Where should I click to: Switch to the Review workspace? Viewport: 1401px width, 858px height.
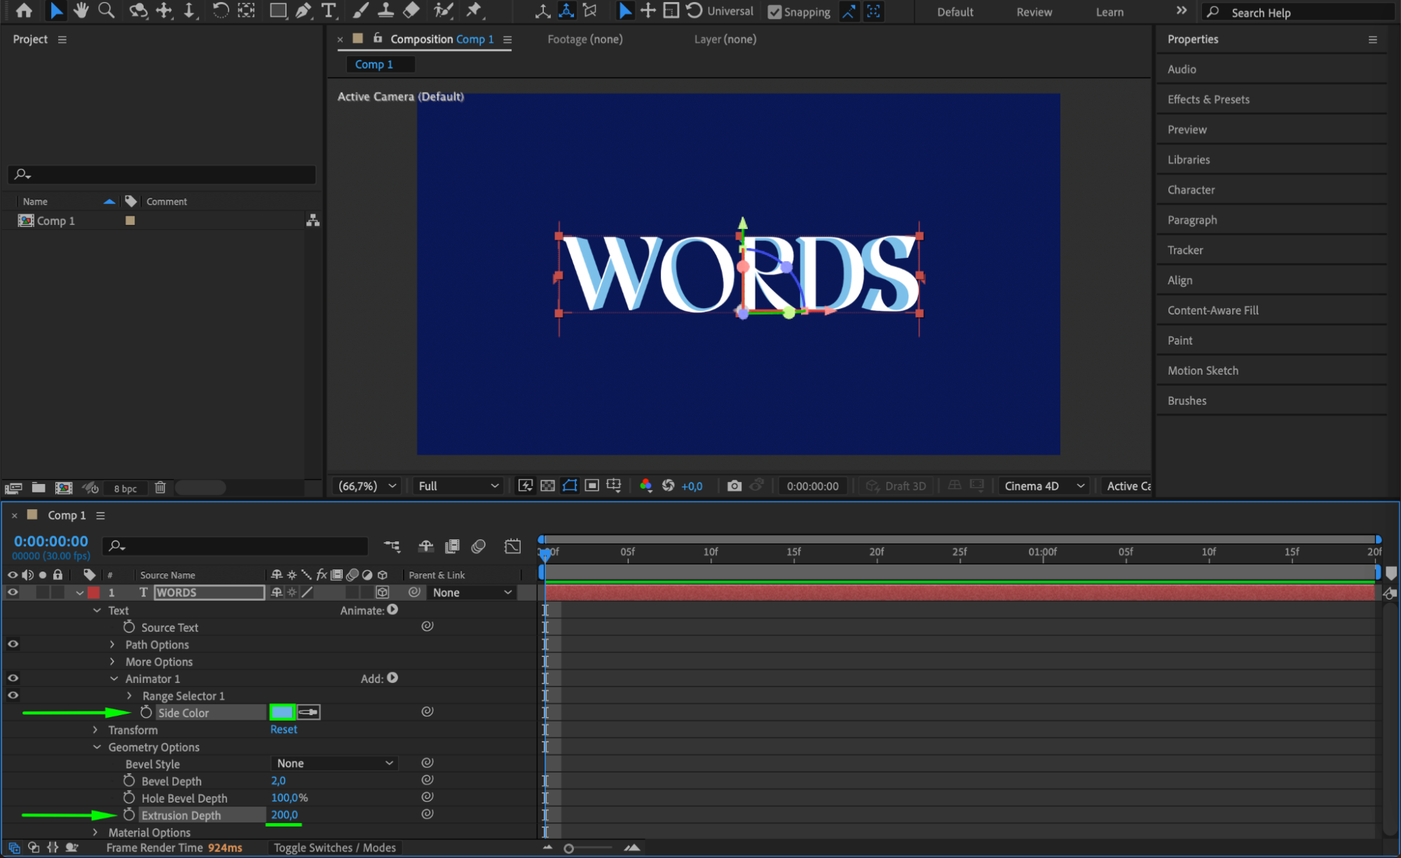[x=1034, y=12]
